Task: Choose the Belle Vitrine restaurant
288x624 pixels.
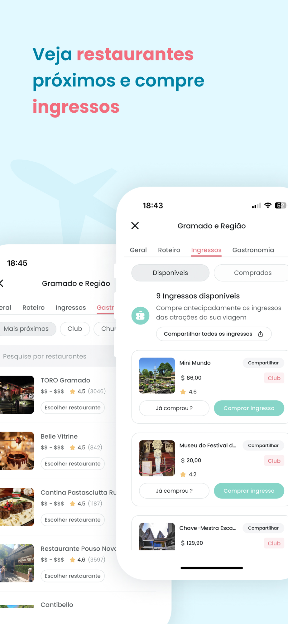Action: [x=72, y=464]
